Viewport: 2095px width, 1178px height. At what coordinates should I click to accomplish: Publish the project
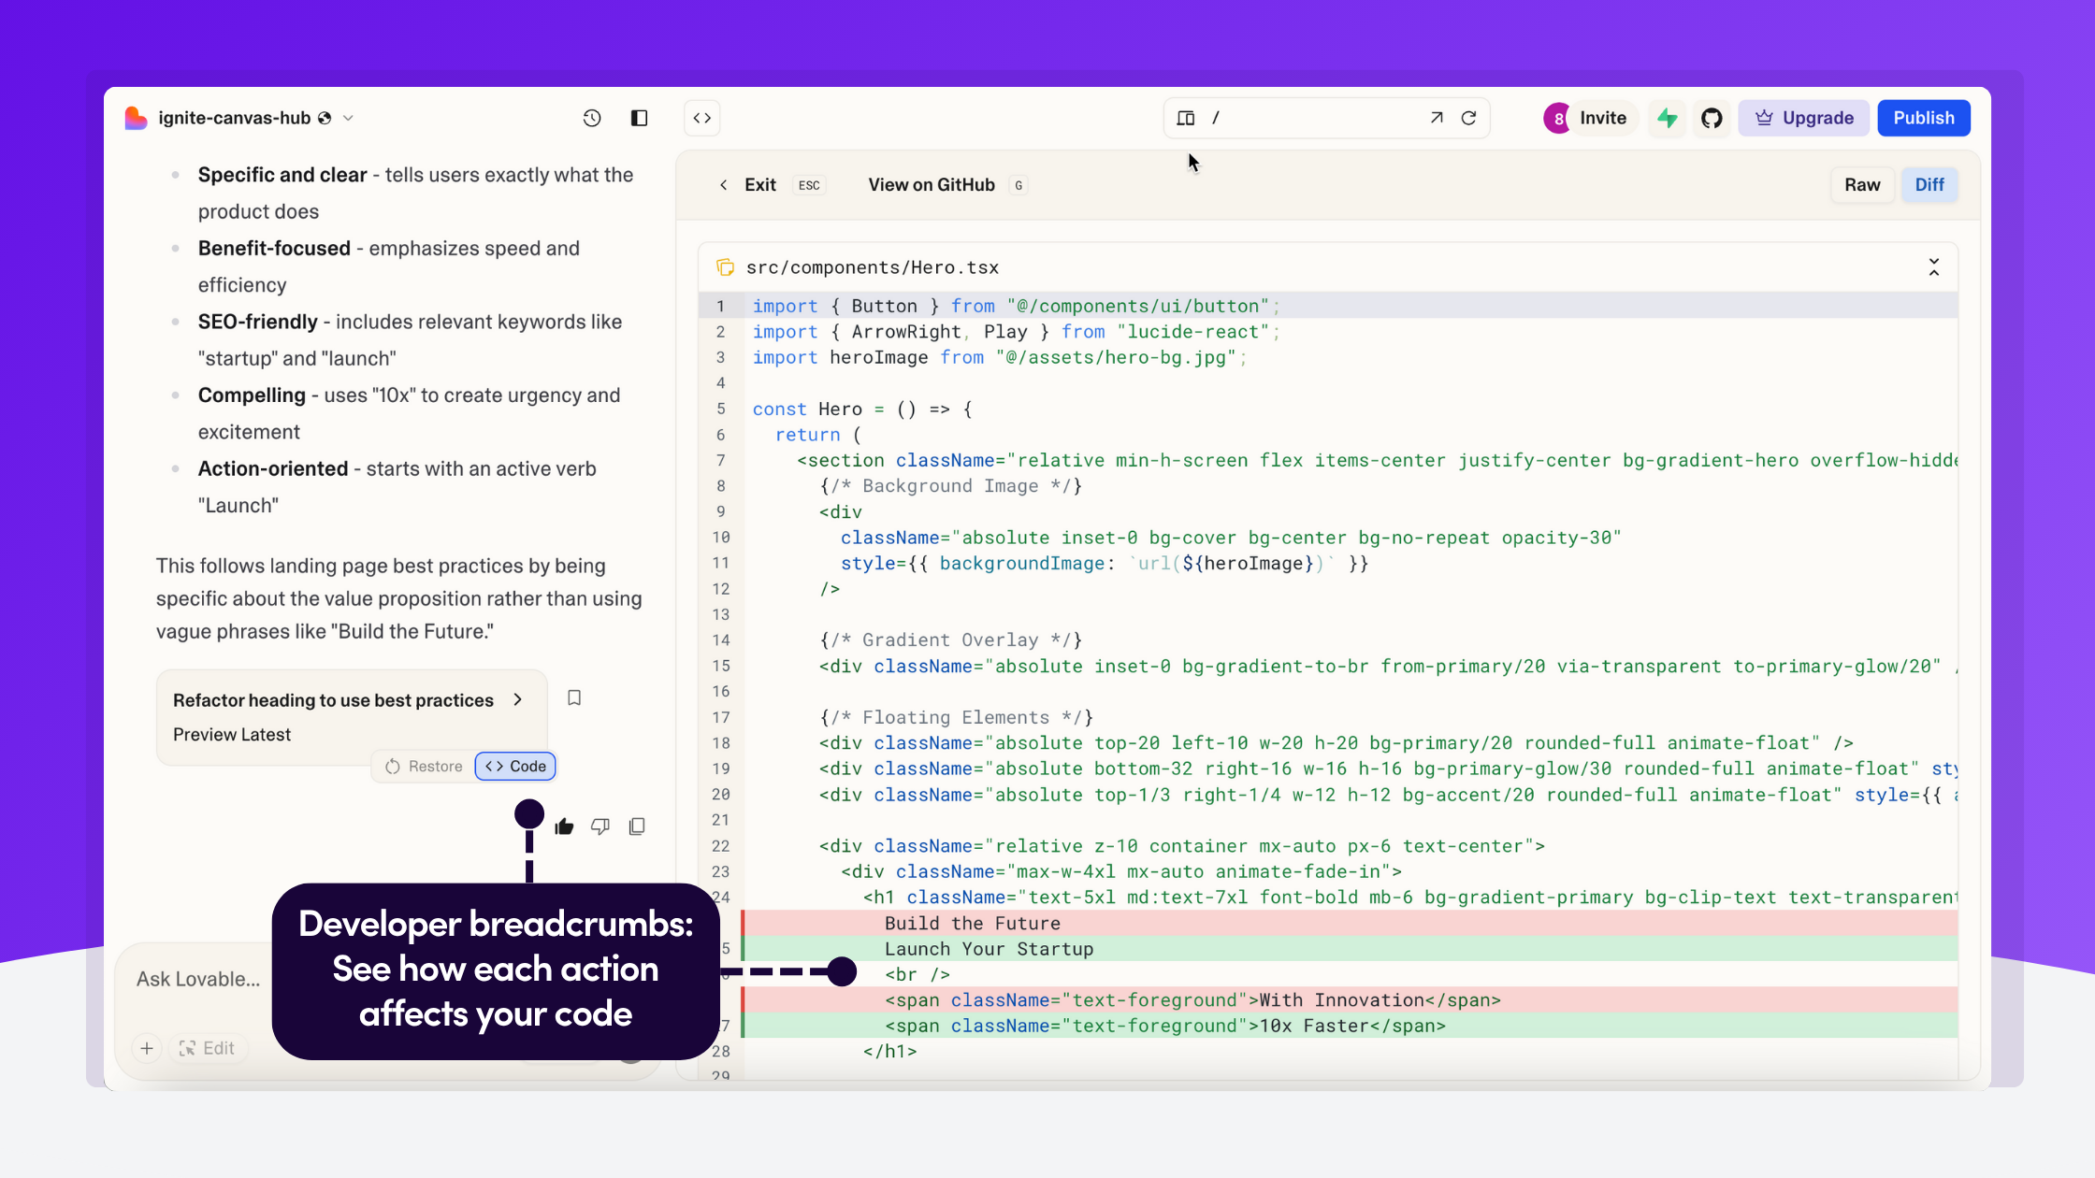pyautogui.click(x=1924, y=118)
